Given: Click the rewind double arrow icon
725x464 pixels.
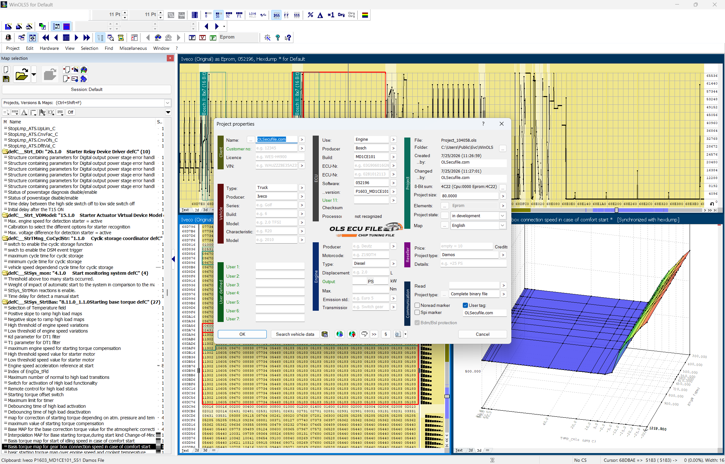Looking at the screenshot, I should [46, 38].
